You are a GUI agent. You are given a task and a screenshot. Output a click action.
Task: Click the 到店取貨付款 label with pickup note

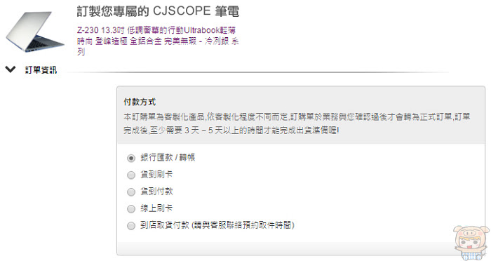pyautogui.click(x=217, y=225)
